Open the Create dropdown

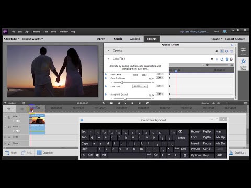pos(216,39)
